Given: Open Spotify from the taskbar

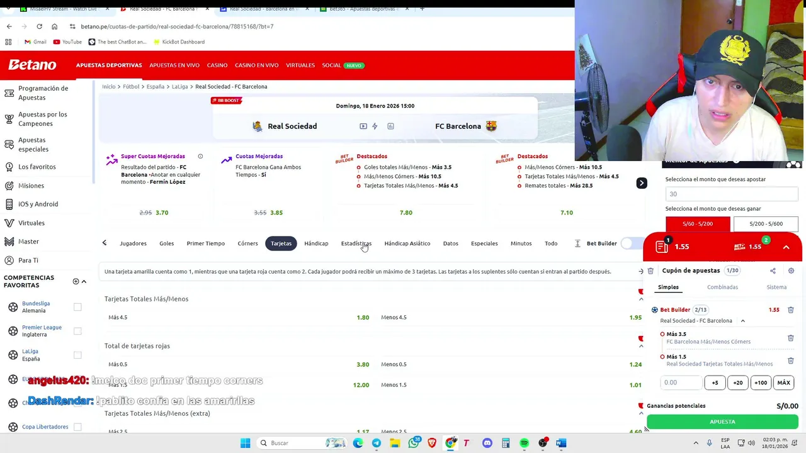Looking at the screenshot, I should pyautogui.click(x=524, y=443).
